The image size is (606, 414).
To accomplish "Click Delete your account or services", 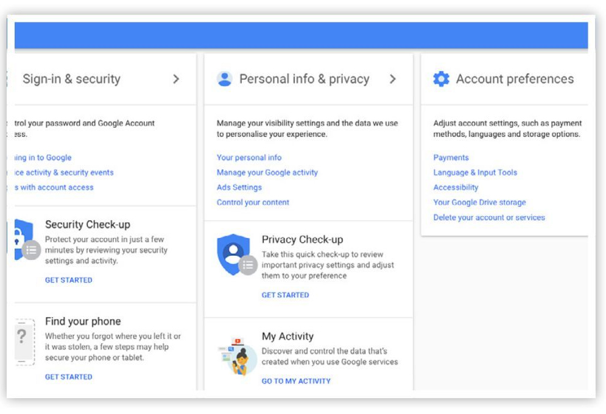I will (489, 217).
